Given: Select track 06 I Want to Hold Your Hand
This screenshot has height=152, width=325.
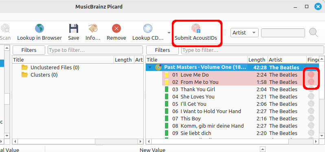Looking at the screenshot, I should (x=240, y=111).
